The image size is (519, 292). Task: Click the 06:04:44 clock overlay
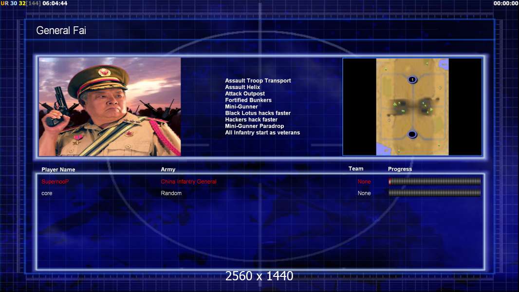(55, 3)
